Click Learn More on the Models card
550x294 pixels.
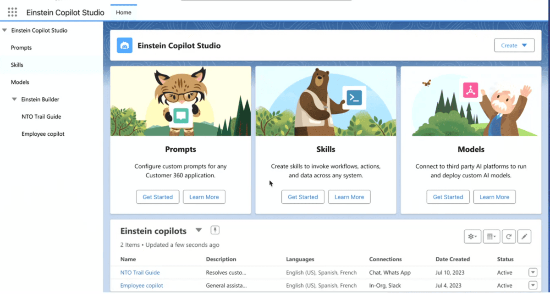tap(495, 197)
